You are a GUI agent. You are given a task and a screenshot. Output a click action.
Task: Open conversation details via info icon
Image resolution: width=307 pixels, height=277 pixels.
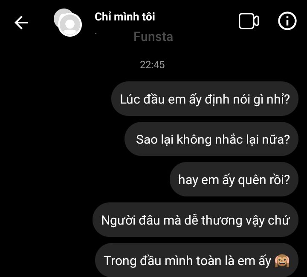[x=287, y=21]
